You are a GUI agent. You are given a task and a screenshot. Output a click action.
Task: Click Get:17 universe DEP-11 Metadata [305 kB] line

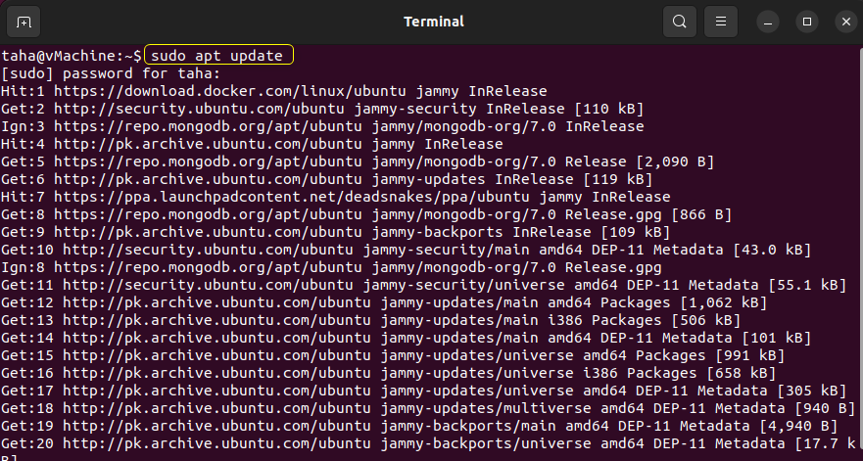click(x=423, y=391)
